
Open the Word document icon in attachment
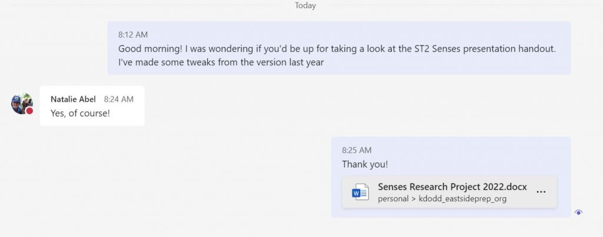[x=360, y=192]
